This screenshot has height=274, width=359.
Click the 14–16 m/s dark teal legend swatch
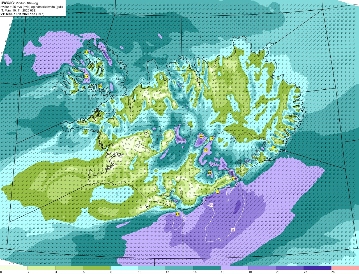[x=207, y=268]
